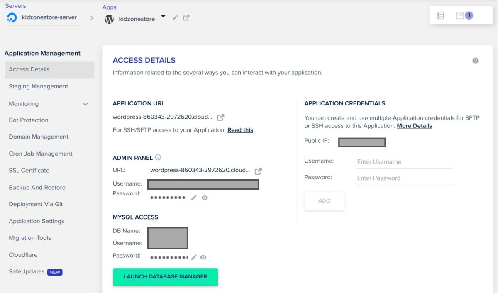The height and width of the screenshot is (293, 498).
Task: Edit the Admin Panel password pencil icon
Action: tap(193, 198)
